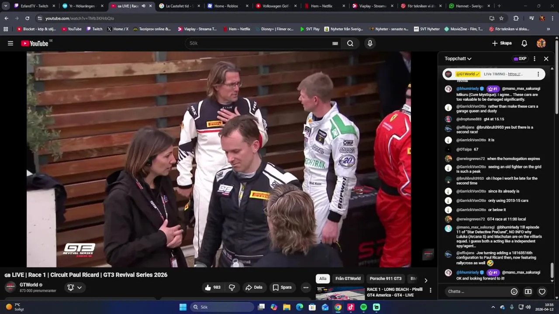Image resolution: width=559 pixels, height=314 pixels.
Task: Toggle notification bell for GTWorld channel
Action: point(74,287)
